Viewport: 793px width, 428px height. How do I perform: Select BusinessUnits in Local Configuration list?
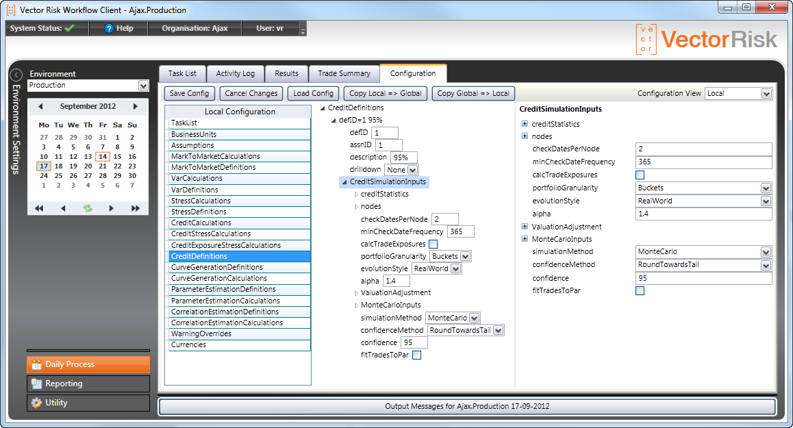click(x=240, y=135)
